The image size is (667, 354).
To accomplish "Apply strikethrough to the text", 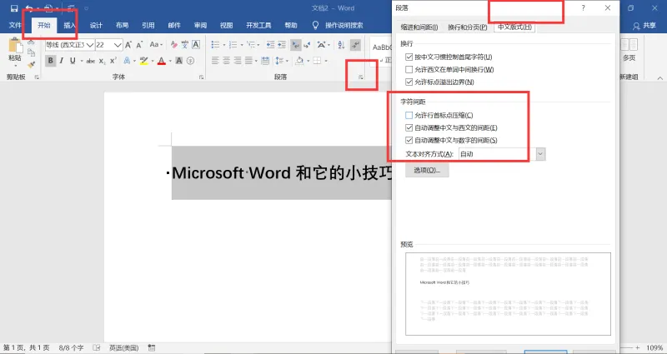I will 91,61.
